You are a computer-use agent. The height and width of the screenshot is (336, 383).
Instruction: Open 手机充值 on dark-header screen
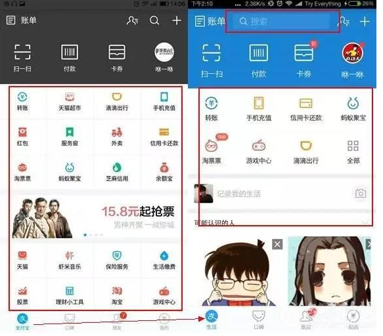[164, 102]
